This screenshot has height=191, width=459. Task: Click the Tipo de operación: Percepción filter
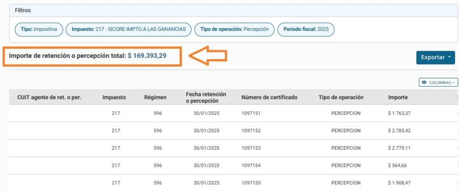click(234, 30)
